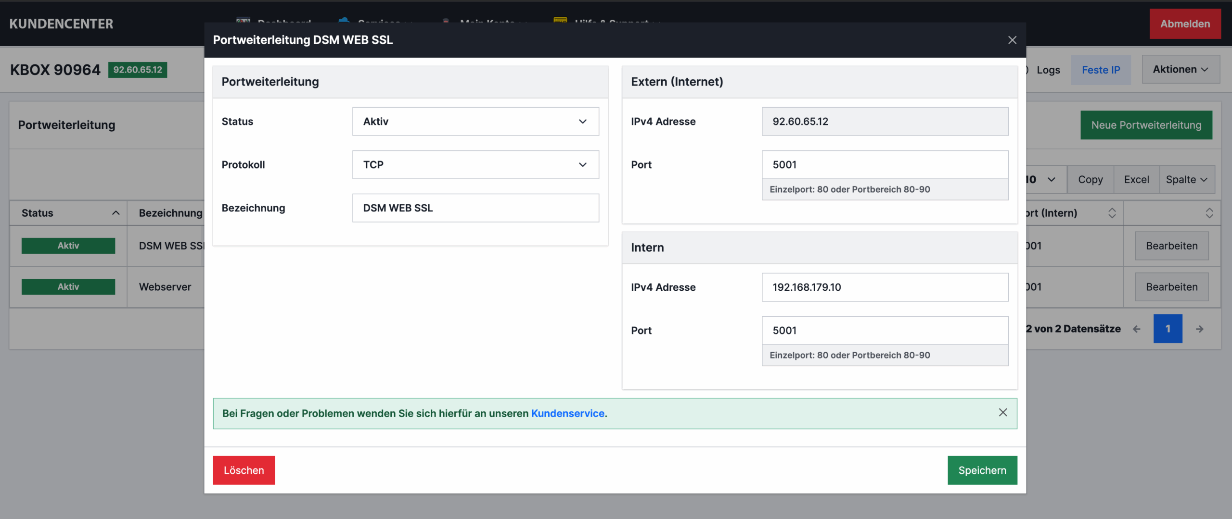
Task: Open the Protokoll dropdown showing TCP
Action: pos(475,165)
